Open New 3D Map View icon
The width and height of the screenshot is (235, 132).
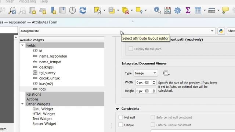(43, 11)
